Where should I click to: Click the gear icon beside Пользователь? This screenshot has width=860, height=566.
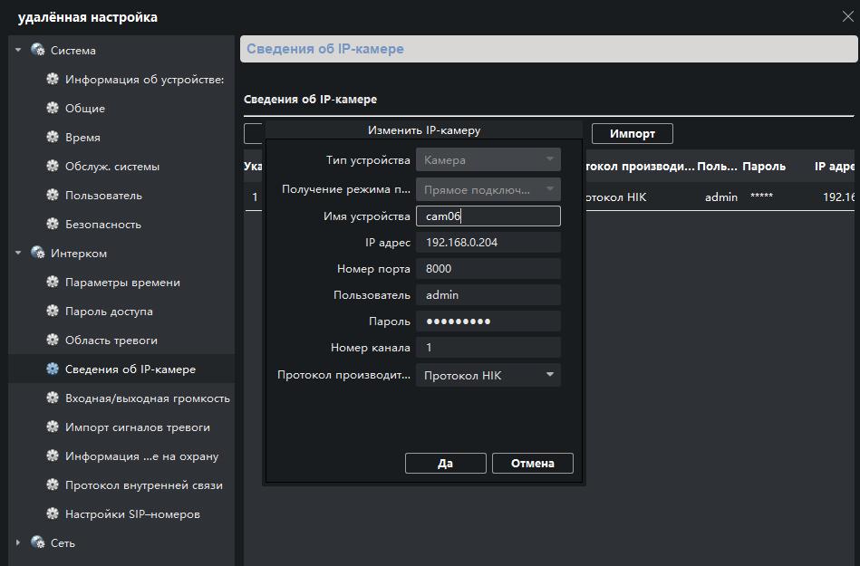pos(53,196)
